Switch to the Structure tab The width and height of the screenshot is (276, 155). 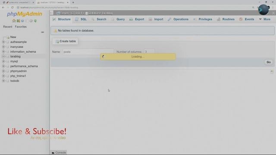click(62, 19)
